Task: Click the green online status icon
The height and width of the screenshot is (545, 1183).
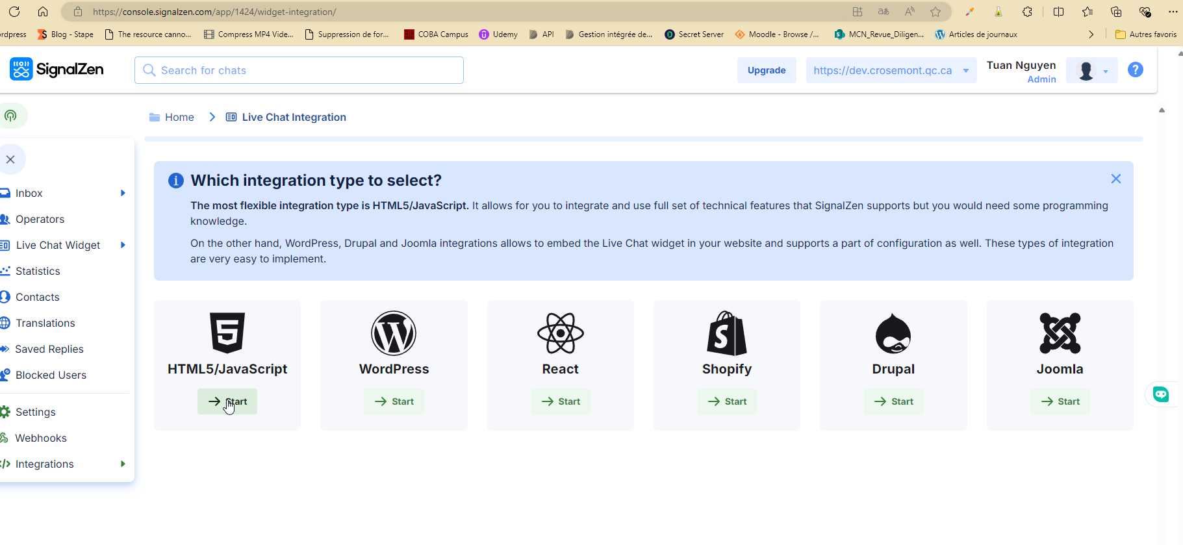Action: tap(10, 116)
